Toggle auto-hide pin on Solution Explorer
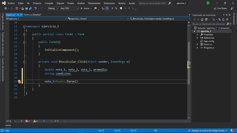The height and width of the screenshot is (133, 237). pyautogui.click(x=227, y=15)
